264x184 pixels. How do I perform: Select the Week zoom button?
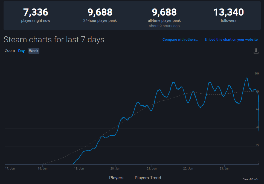[x=34, y=51]
